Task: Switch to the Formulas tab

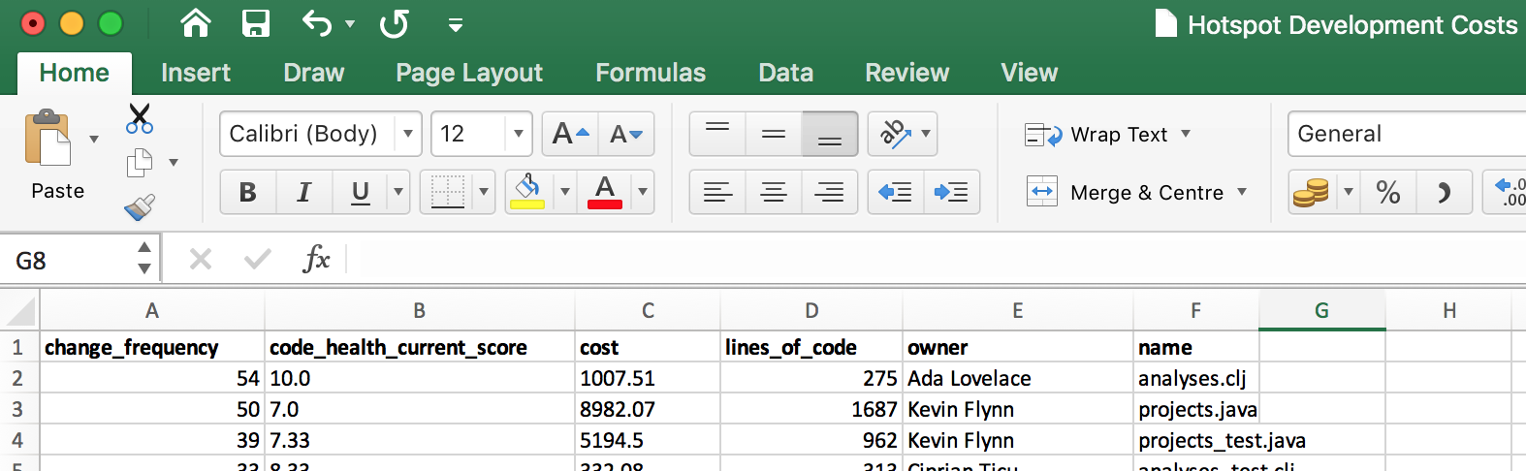Action: click(x=650, y=73)
